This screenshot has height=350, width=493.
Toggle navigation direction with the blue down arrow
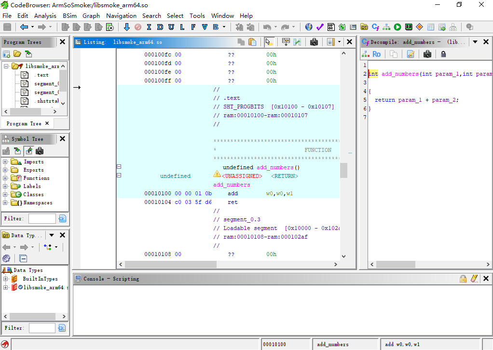[x=127, y=27]
